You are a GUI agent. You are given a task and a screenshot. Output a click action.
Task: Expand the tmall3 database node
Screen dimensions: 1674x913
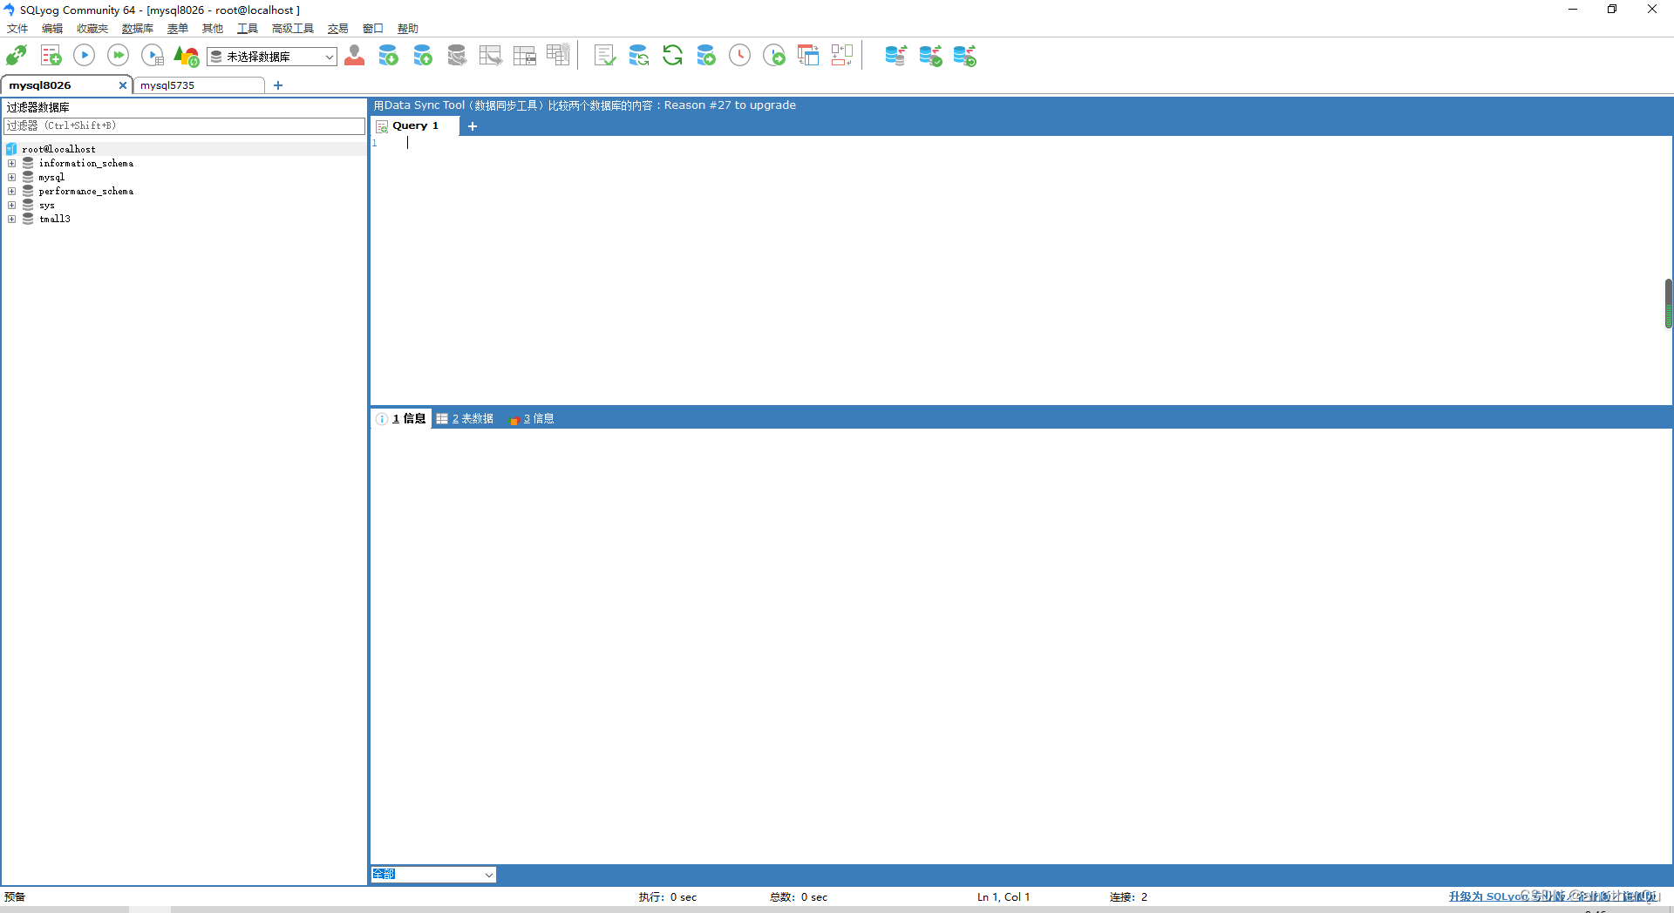pyautogui.click(x=11, y=220)
